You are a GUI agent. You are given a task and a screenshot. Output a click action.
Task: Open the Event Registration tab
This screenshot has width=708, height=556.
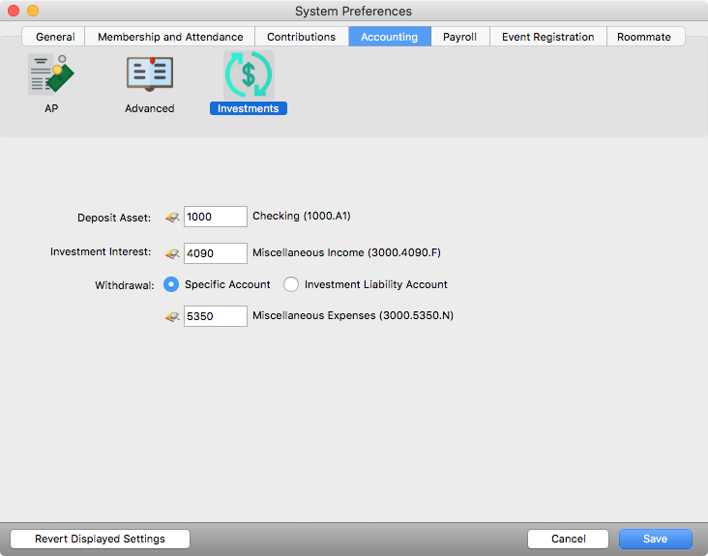click(x=547, y=37)
